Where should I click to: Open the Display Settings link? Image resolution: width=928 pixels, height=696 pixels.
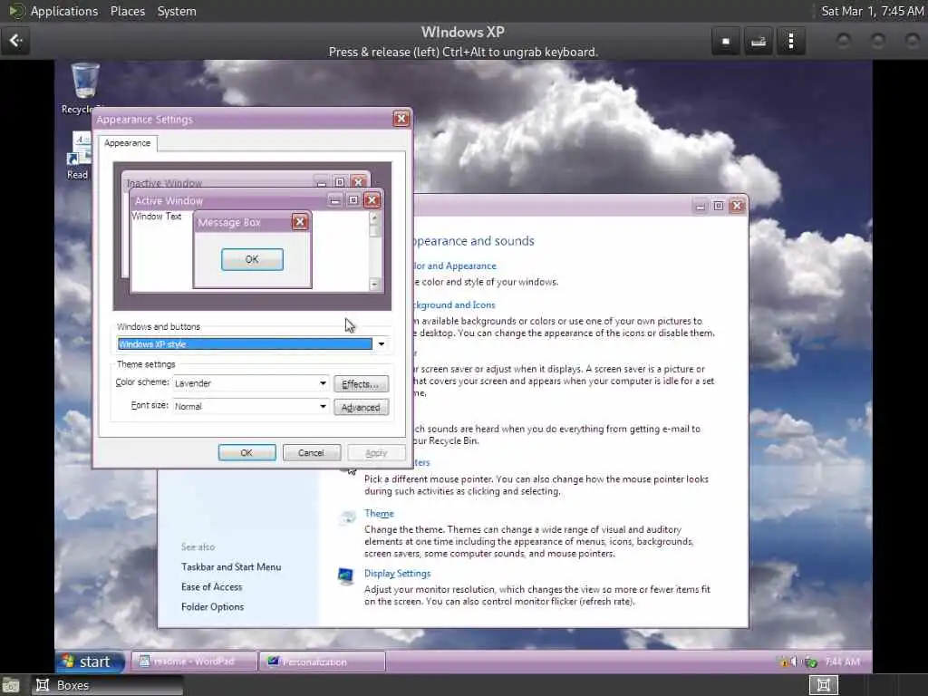(x=397, y=573)
